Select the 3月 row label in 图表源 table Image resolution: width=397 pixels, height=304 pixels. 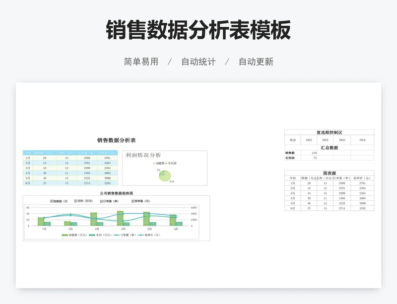pyautogui.click(x=293, y=193)
